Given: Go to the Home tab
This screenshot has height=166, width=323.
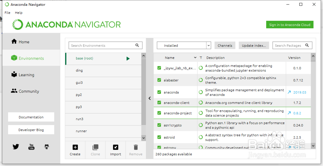Looking at the screenshot, I should (31, 42).
